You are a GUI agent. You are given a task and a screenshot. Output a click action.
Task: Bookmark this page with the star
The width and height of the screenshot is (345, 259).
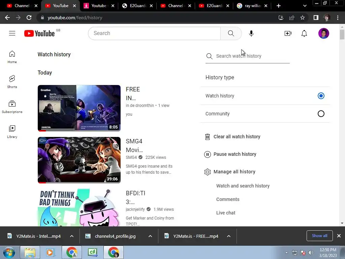click(x=303, y=18)
